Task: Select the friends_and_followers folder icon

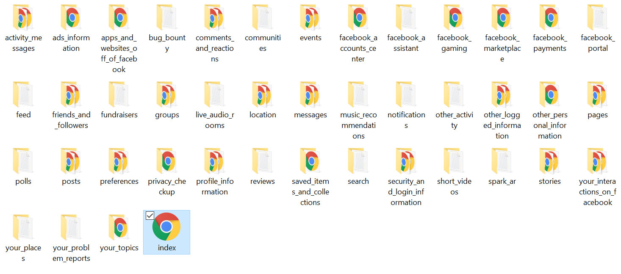Action: click(71, 94)
